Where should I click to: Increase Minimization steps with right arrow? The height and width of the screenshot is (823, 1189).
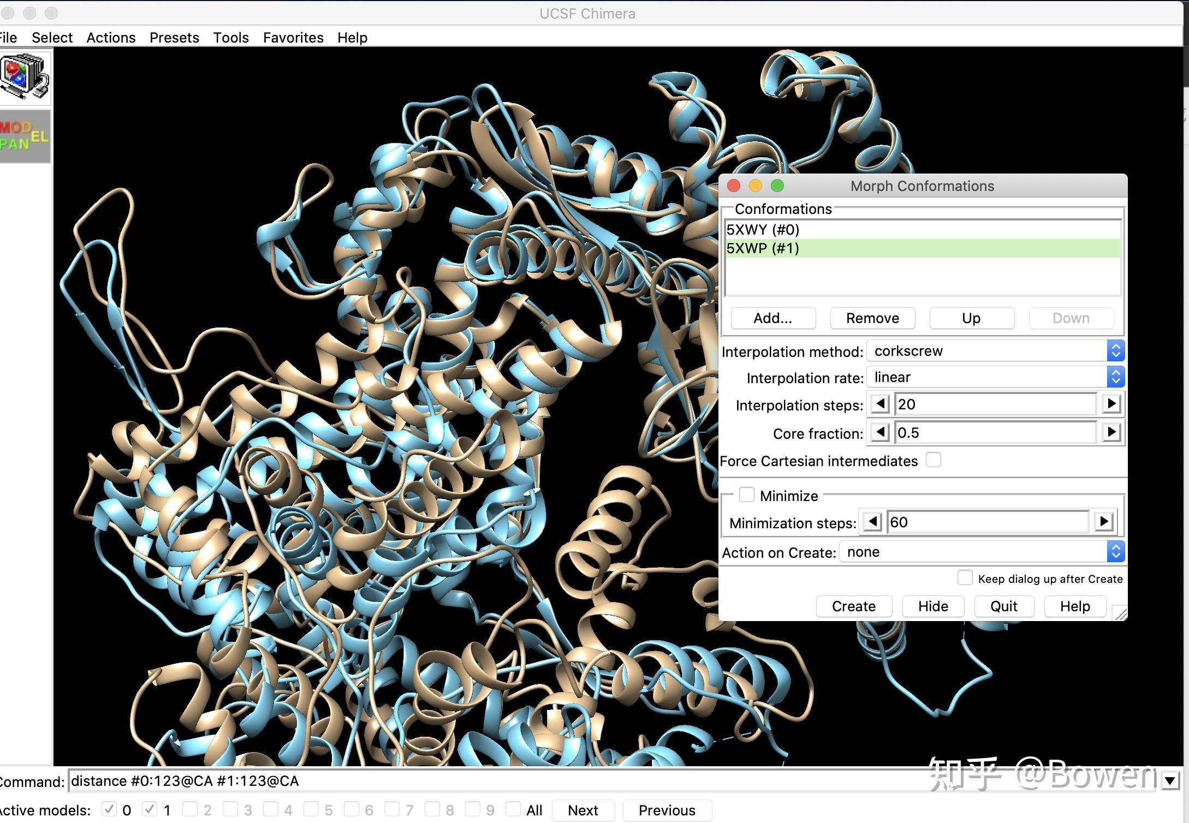(1103, 522)
